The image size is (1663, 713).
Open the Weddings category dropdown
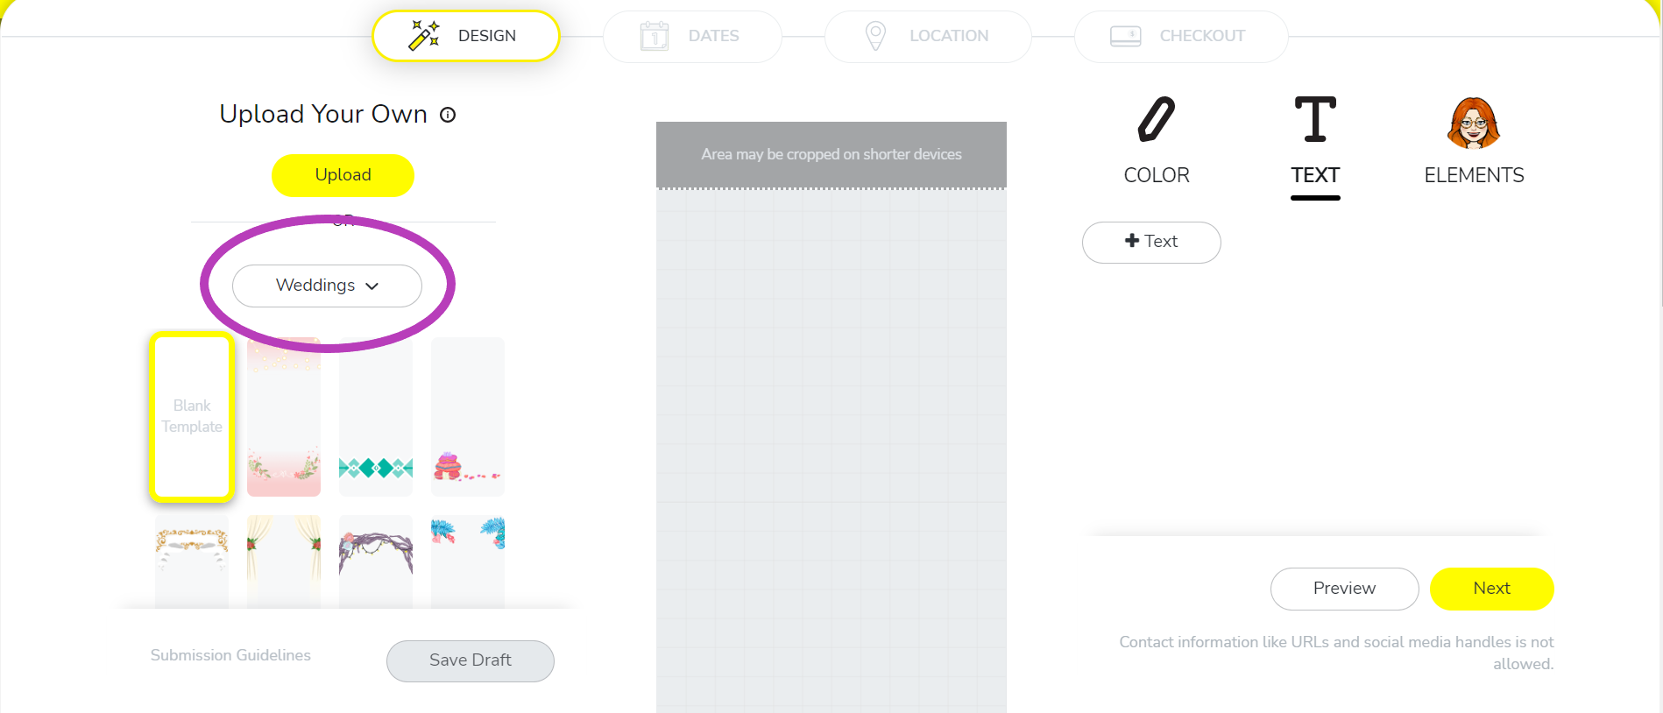pos(327,286)
